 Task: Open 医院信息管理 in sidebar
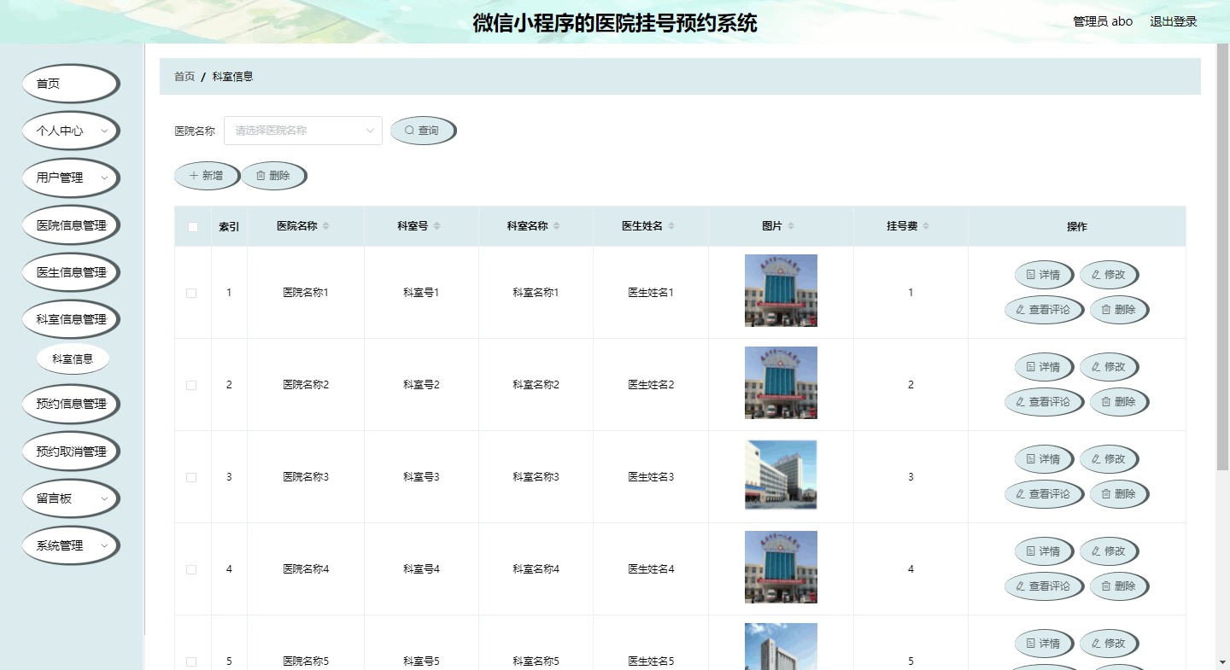(x=70, y=225)
